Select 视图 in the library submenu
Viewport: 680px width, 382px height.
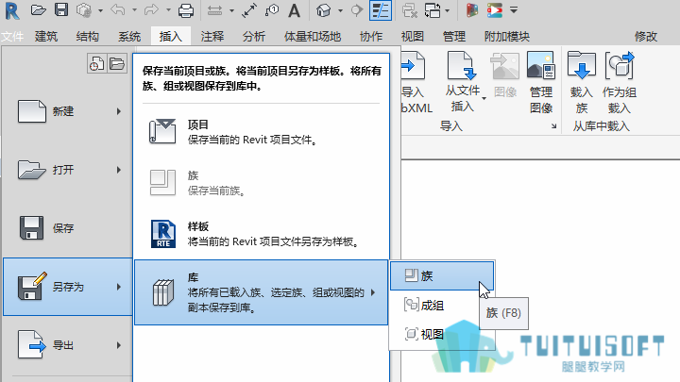click(442, 334)
